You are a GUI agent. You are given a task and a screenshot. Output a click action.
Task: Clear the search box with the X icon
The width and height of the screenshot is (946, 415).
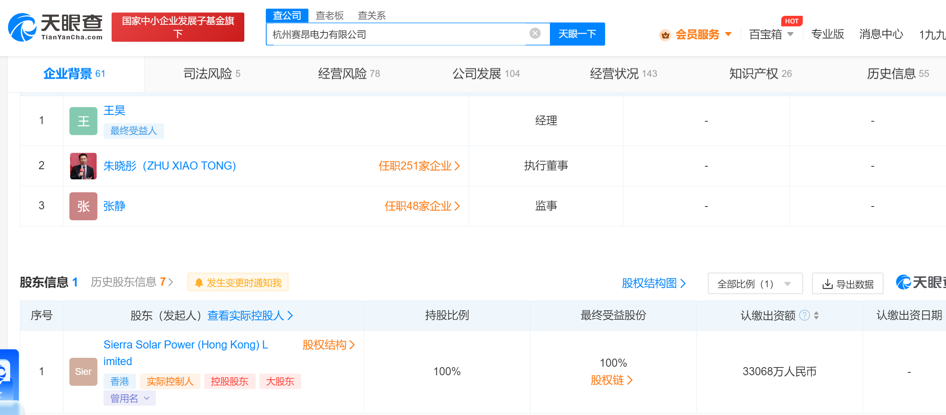tap(535, 34)
